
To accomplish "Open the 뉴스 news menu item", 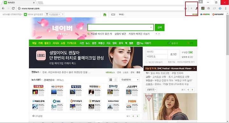I will click(x=88, y=43).
